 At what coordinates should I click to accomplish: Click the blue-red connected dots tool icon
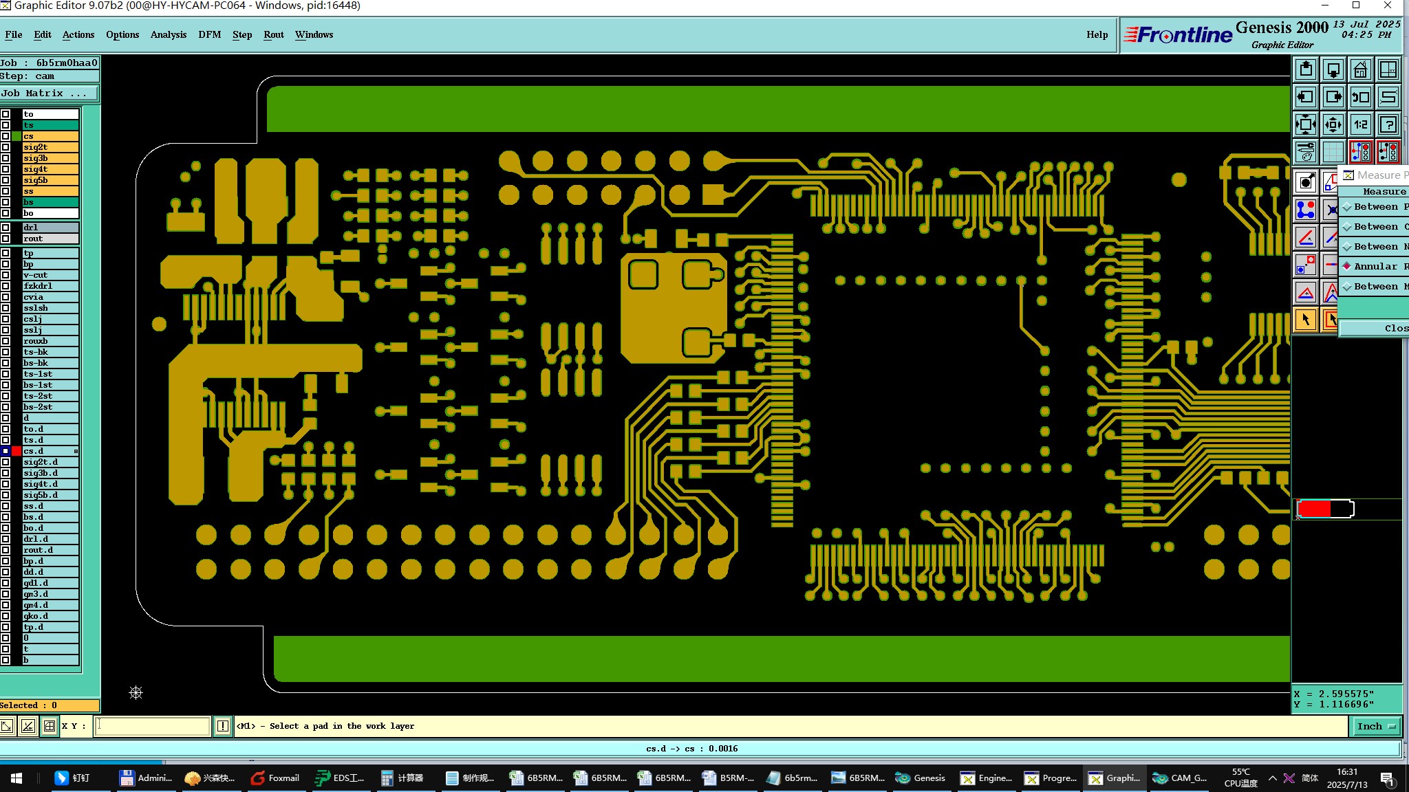(1305, 209)
